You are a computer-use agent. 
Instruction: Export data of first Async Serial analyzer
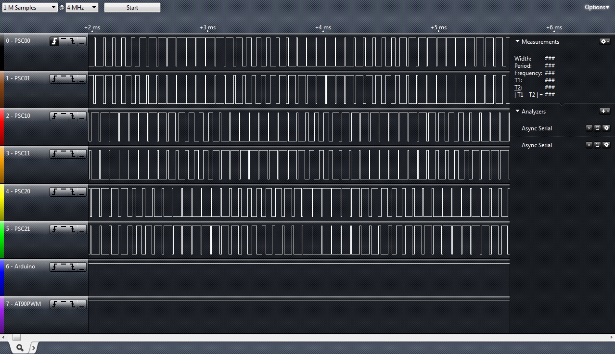click(x=597, y=128)
